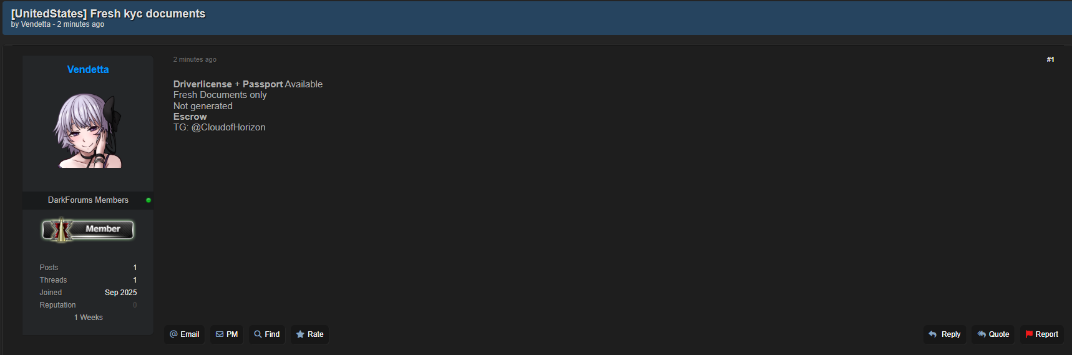Viewport: 1072px width, 355px height.
Task: Open the Vendetta profile username link
Action: point(88,70)
